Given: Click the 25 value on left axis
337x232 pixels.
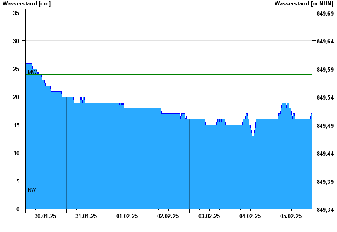Looking at the screenshot, I should [x=16, y=69].
